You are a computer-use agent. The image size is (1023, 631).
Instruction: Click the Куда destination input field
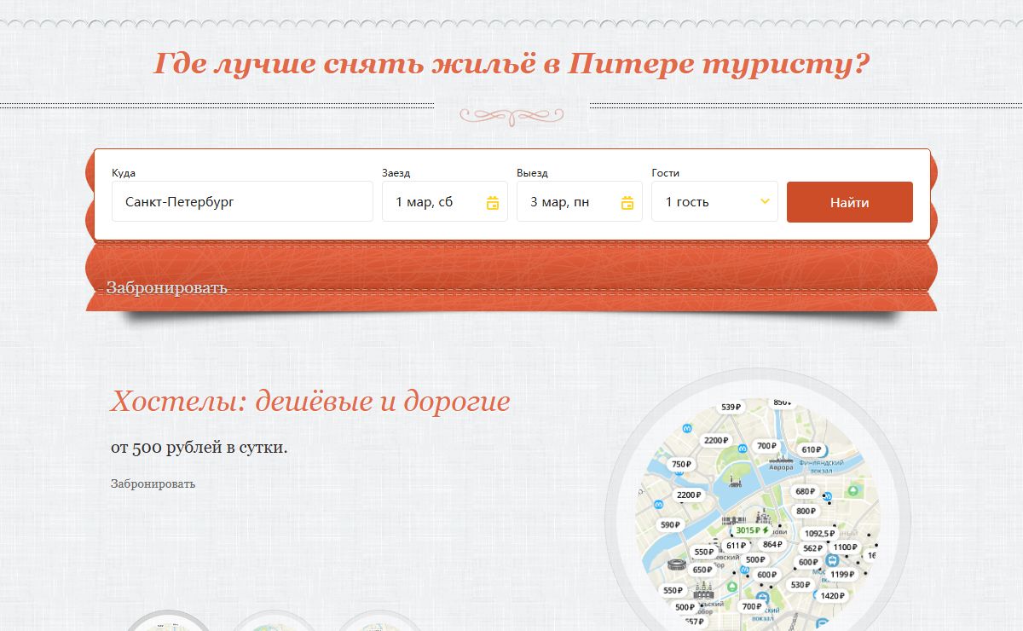242,202
